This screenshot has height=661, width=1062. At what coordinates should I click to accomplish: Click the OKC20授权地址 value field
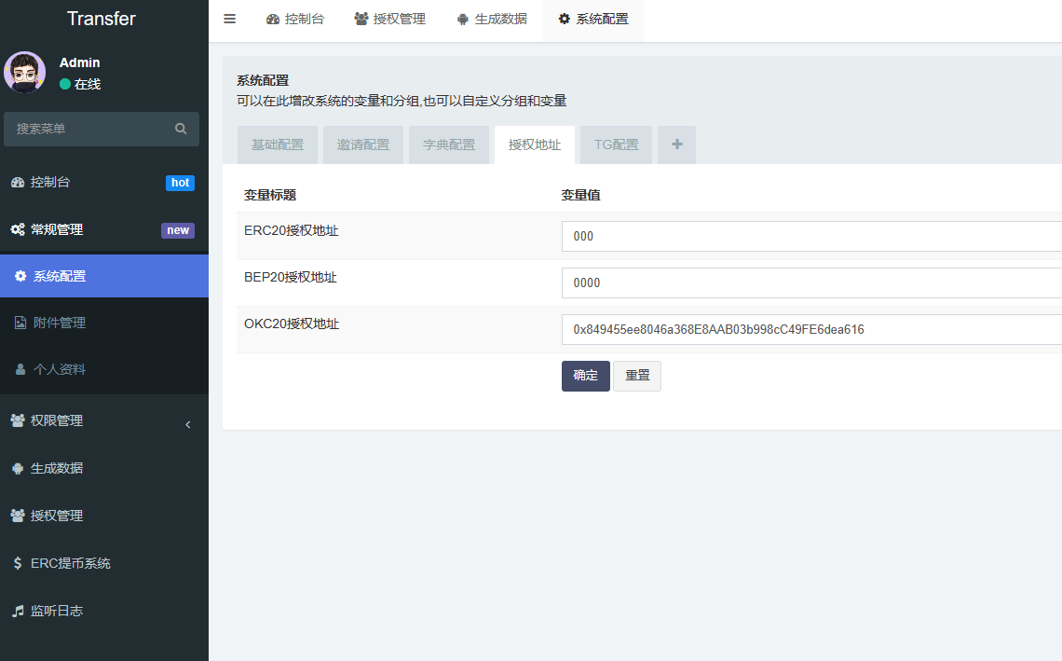[x=810, y=329]
